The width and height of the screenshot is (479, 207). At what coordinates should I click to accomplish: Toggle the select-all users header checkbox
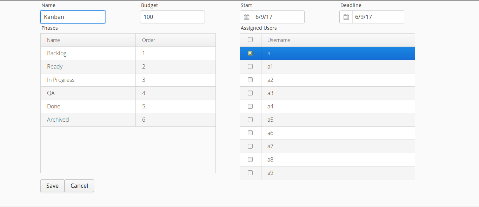tap(250, 40)
